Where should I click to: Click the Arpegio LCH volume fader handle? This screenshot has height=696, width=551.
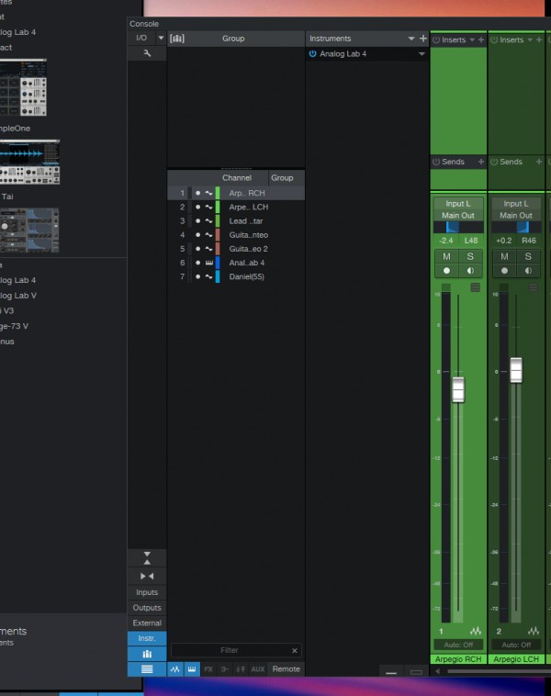point(516,369)
